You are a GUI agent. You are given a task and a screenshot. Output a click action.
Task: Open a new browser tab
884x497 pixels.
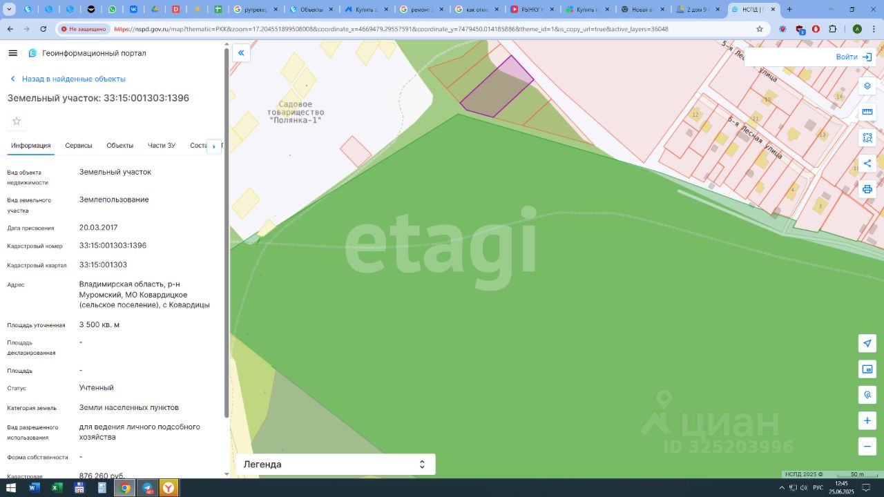click(789, 10)
